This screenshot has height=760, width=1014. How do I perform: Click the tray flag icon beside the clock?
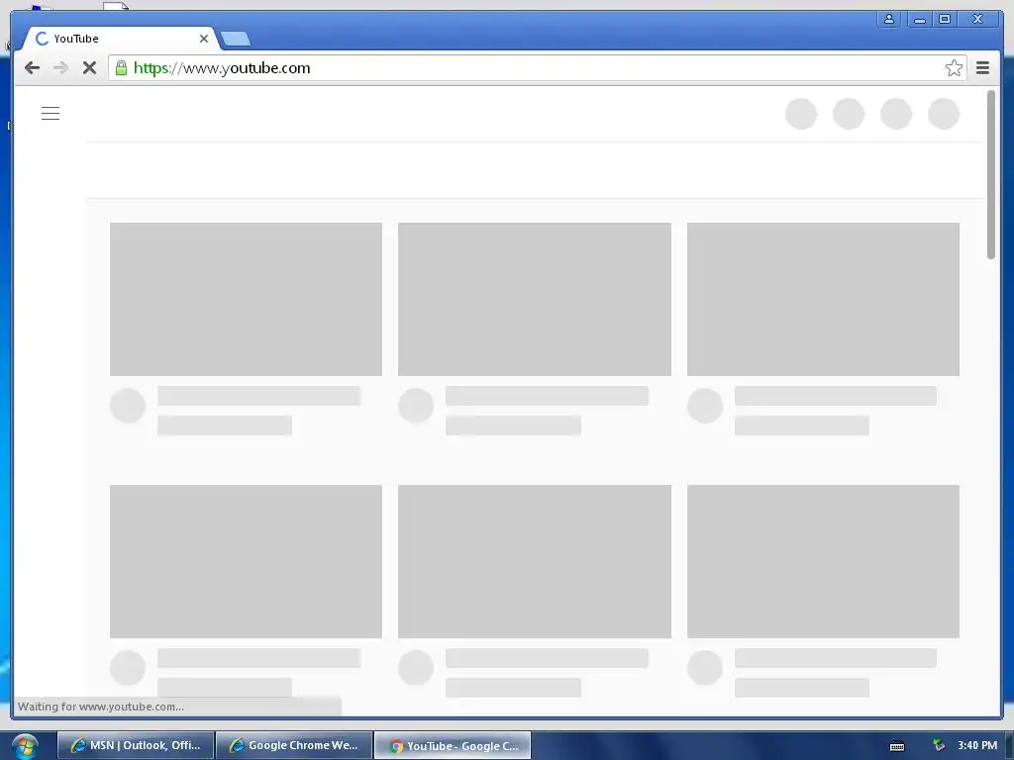coord(939,745)
